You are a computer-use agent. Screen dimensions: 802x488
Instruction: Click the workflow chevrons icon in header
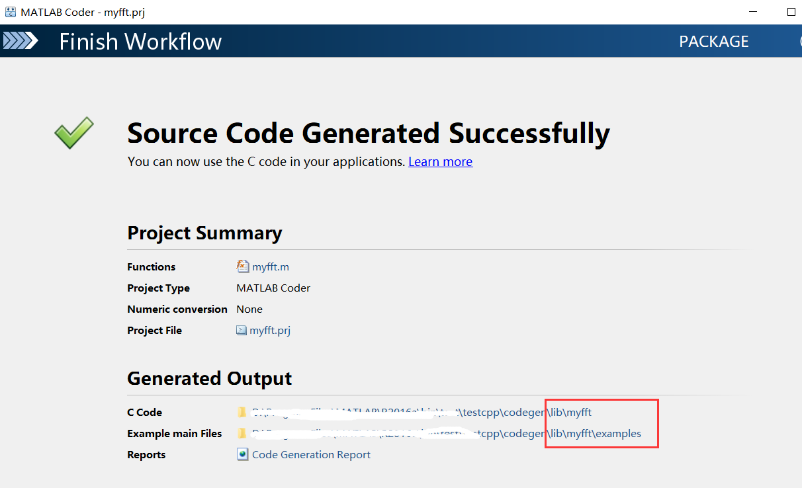[21, 41]
